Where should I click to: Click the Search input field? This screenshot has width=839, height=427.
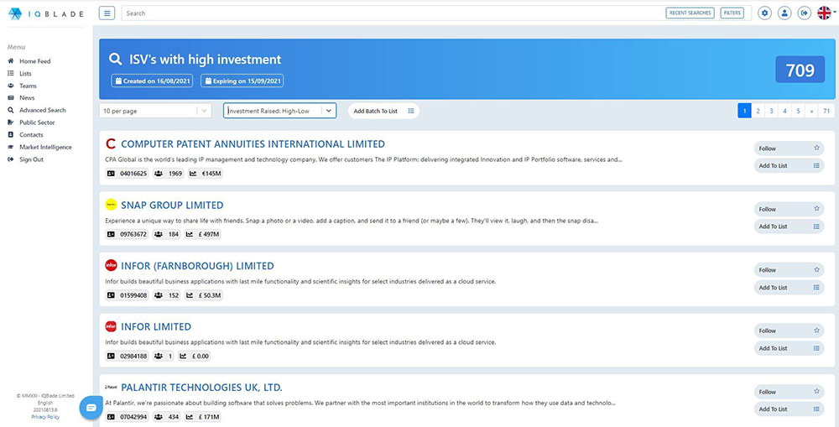coord(391,13)
